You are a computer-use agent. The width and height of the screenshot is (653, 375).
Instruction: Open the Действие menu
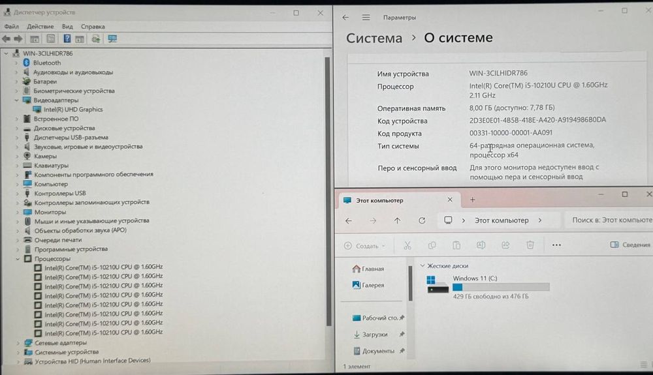coord(40,27)
